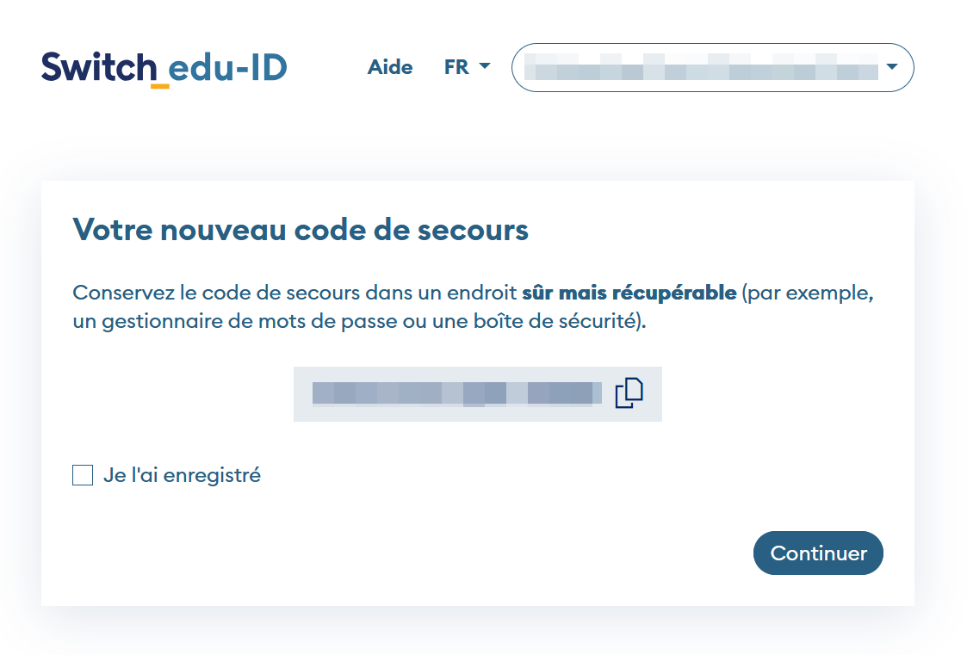The image size is (967, 655).
Task: Click the blurred recovery code text
Action: pos(456,393)
